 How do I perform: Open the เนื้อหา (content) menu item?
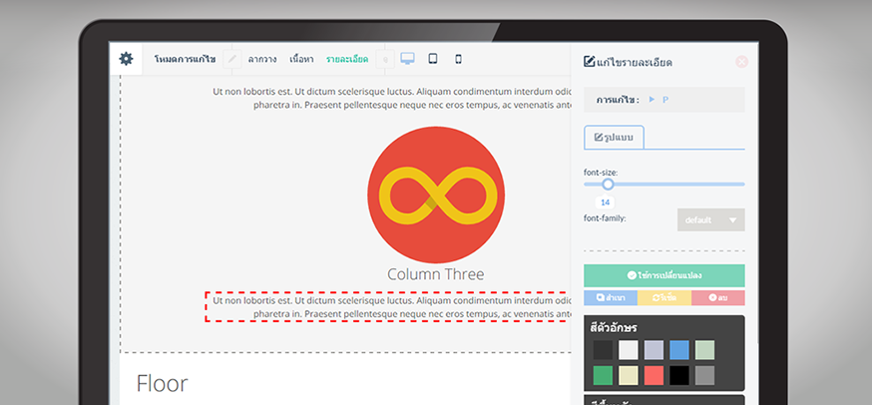pyautogui.click(x=301, y=60)
